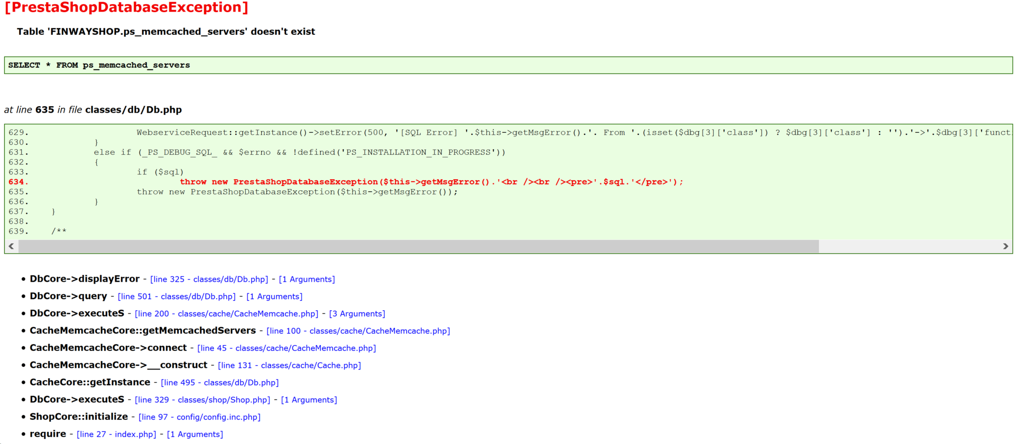Viewport: 1015px width, 444px height.
Task: Click CacheMemcacheCore->__construct entry name
Action: [x=118, y=365]
